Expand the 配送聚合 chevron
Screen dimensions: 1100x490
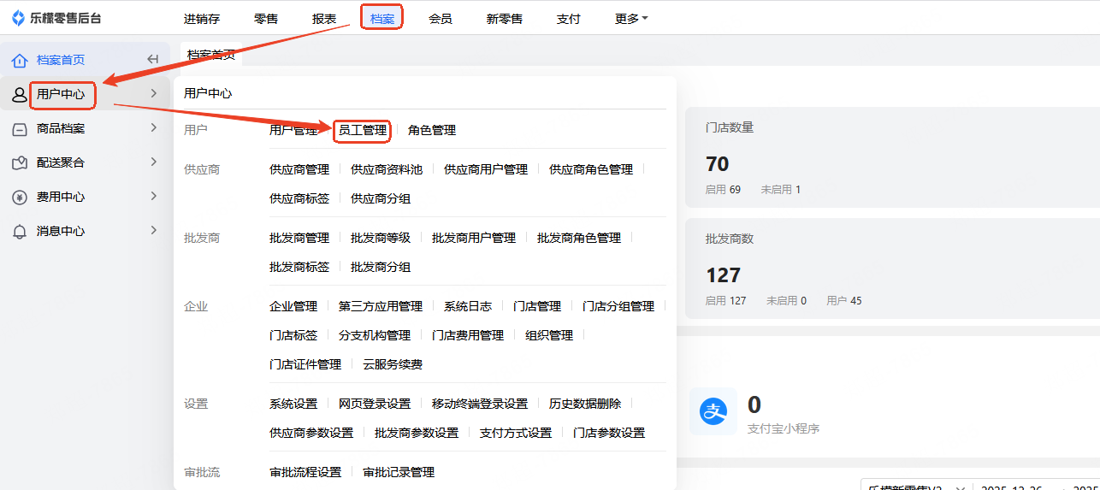point(154,162)
